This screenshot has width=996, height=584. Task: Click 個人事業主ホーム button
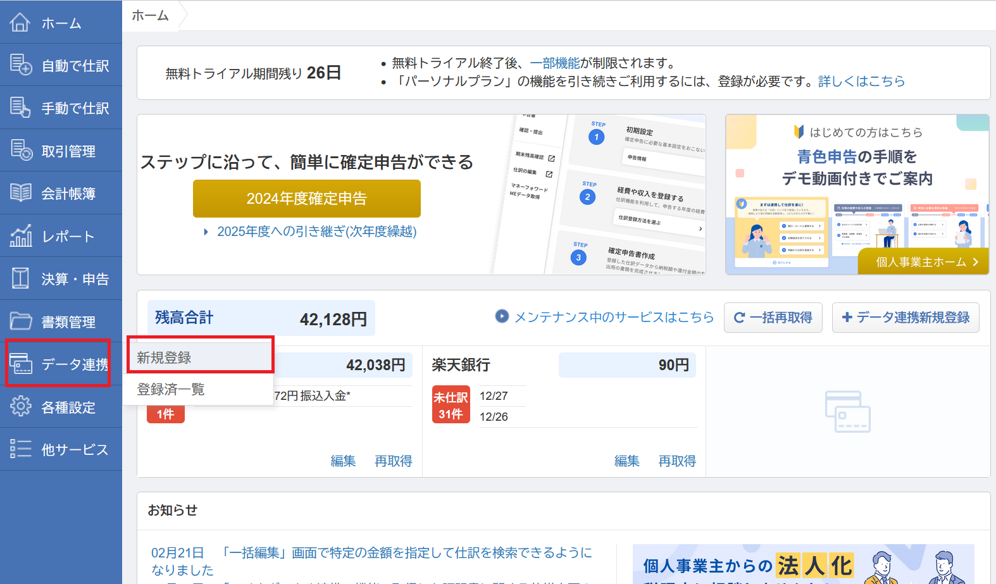(x=923, y=261)
